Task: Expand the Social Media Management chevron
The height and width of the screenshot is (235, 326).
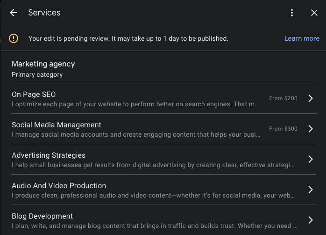Action: [x=311, y=129]
